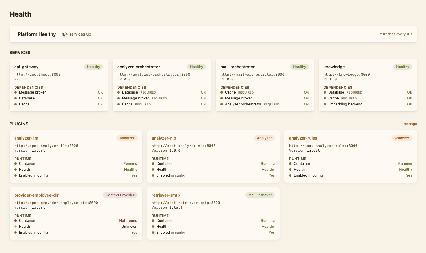
Task: Click the Health page heading
Action: point(20,14)
